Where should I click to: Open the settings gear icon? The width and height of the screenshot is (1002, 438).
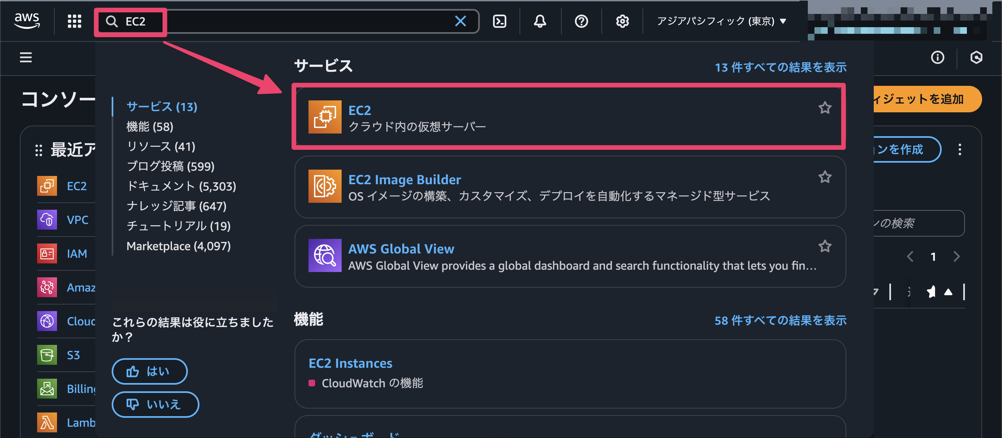(x=622, y=22)
